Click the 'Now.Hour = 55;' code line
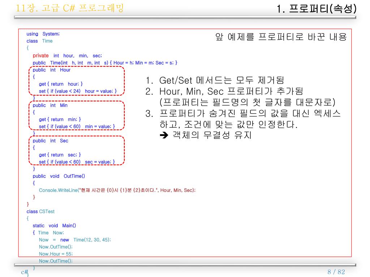Image resolution: width=370 pixels, height=277 pixels. pos(56,254)
